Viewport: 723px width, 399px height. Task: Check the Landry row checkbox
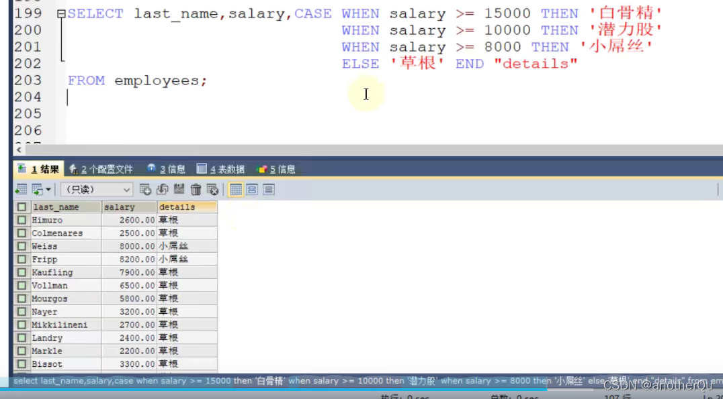coord(22,338)
